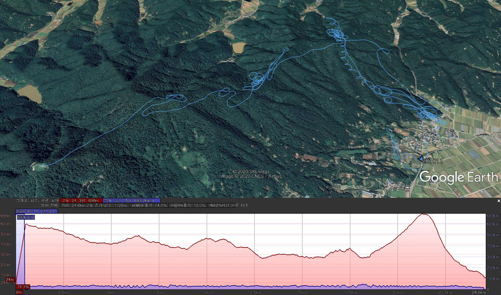
Task: Click the 거리: 24.6km distance stat
Action: (73, 205)
